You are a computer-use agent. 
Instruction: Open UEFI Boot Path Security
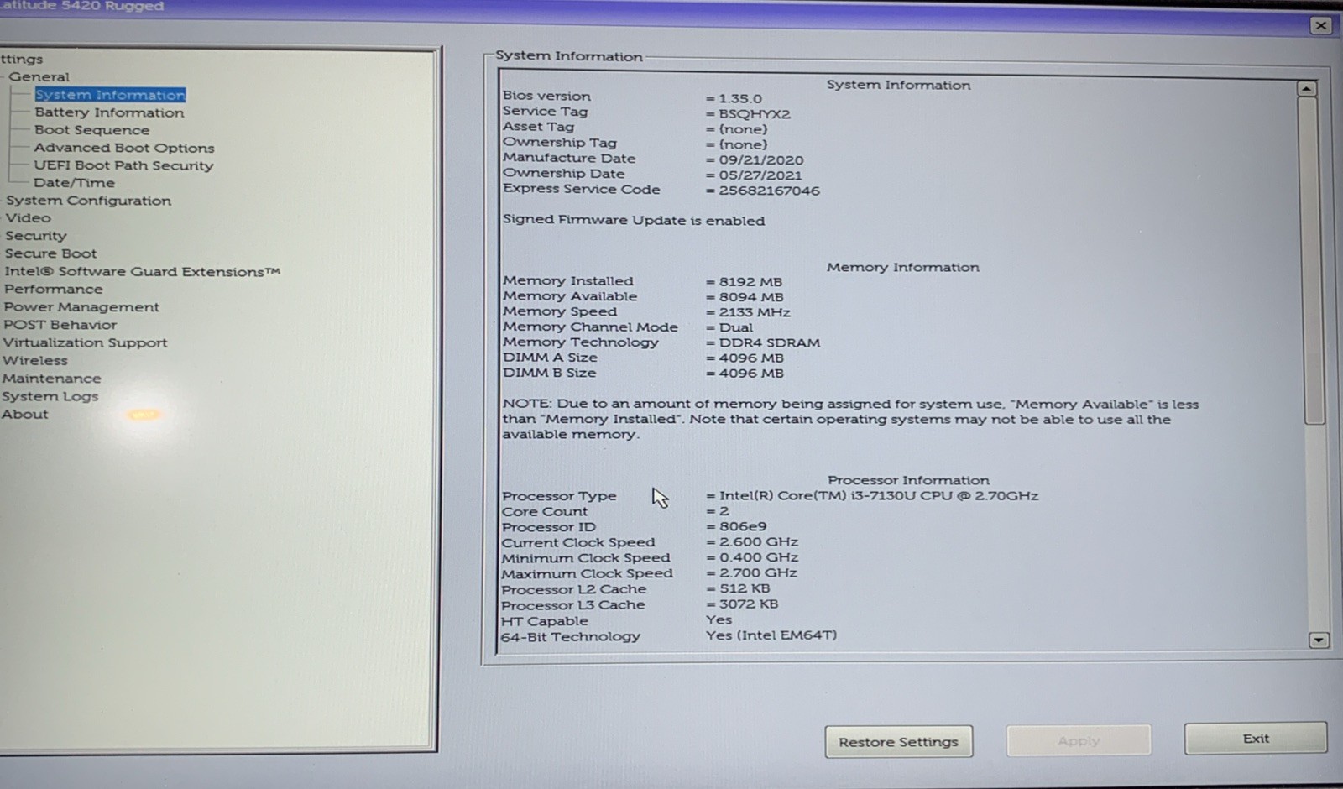(x=123, y=165)
